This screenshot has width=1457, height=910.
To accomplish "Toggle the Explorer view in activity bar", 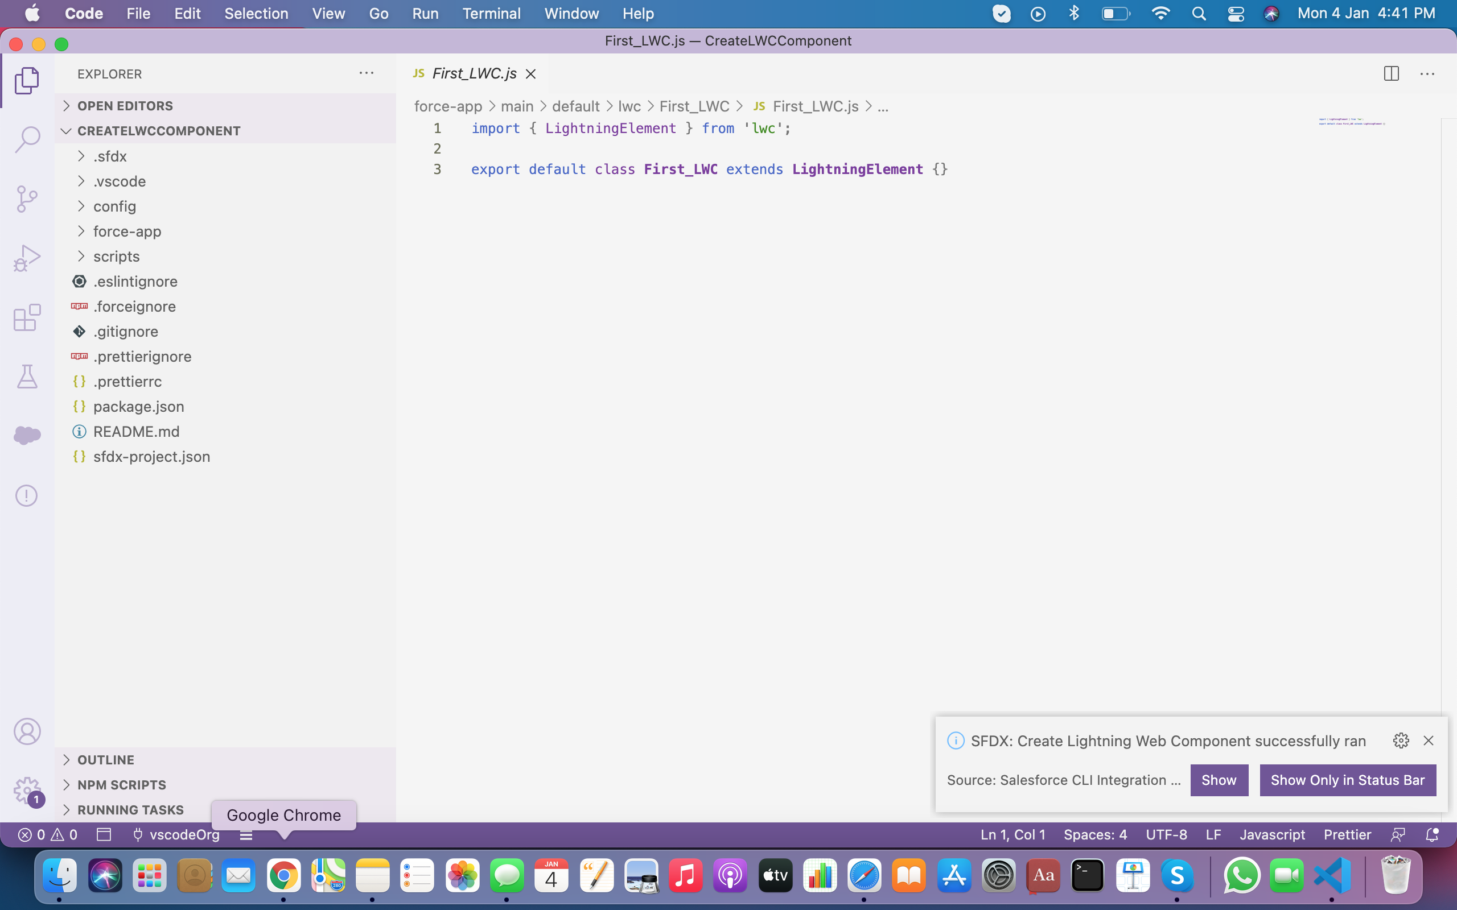I will pos(27,80).
